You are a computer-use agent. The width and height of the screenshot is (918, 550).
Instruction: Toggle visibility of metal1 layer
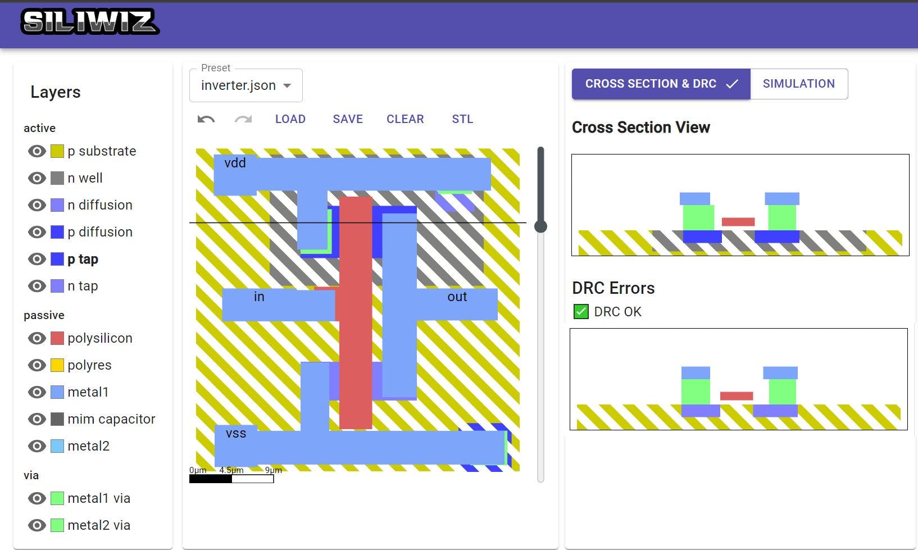point(36,392)
